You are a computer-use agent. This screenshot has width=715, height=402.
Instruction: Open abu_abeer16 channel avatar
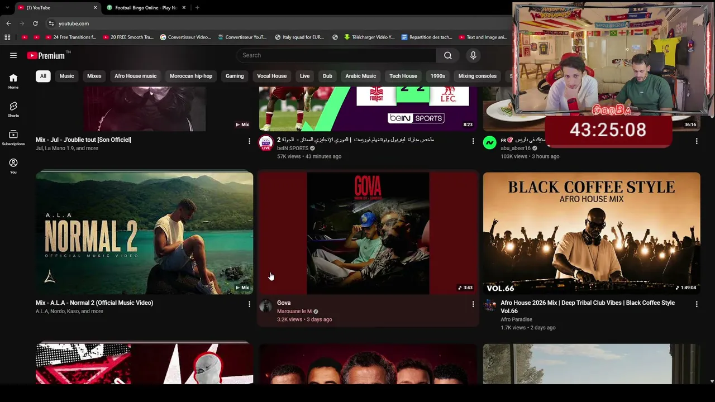point(490,143)
